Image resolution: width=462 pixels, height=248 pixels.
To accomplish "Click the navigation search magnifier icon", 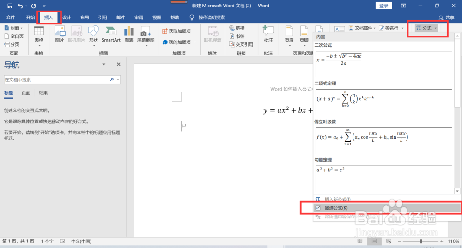I will 112,79.
